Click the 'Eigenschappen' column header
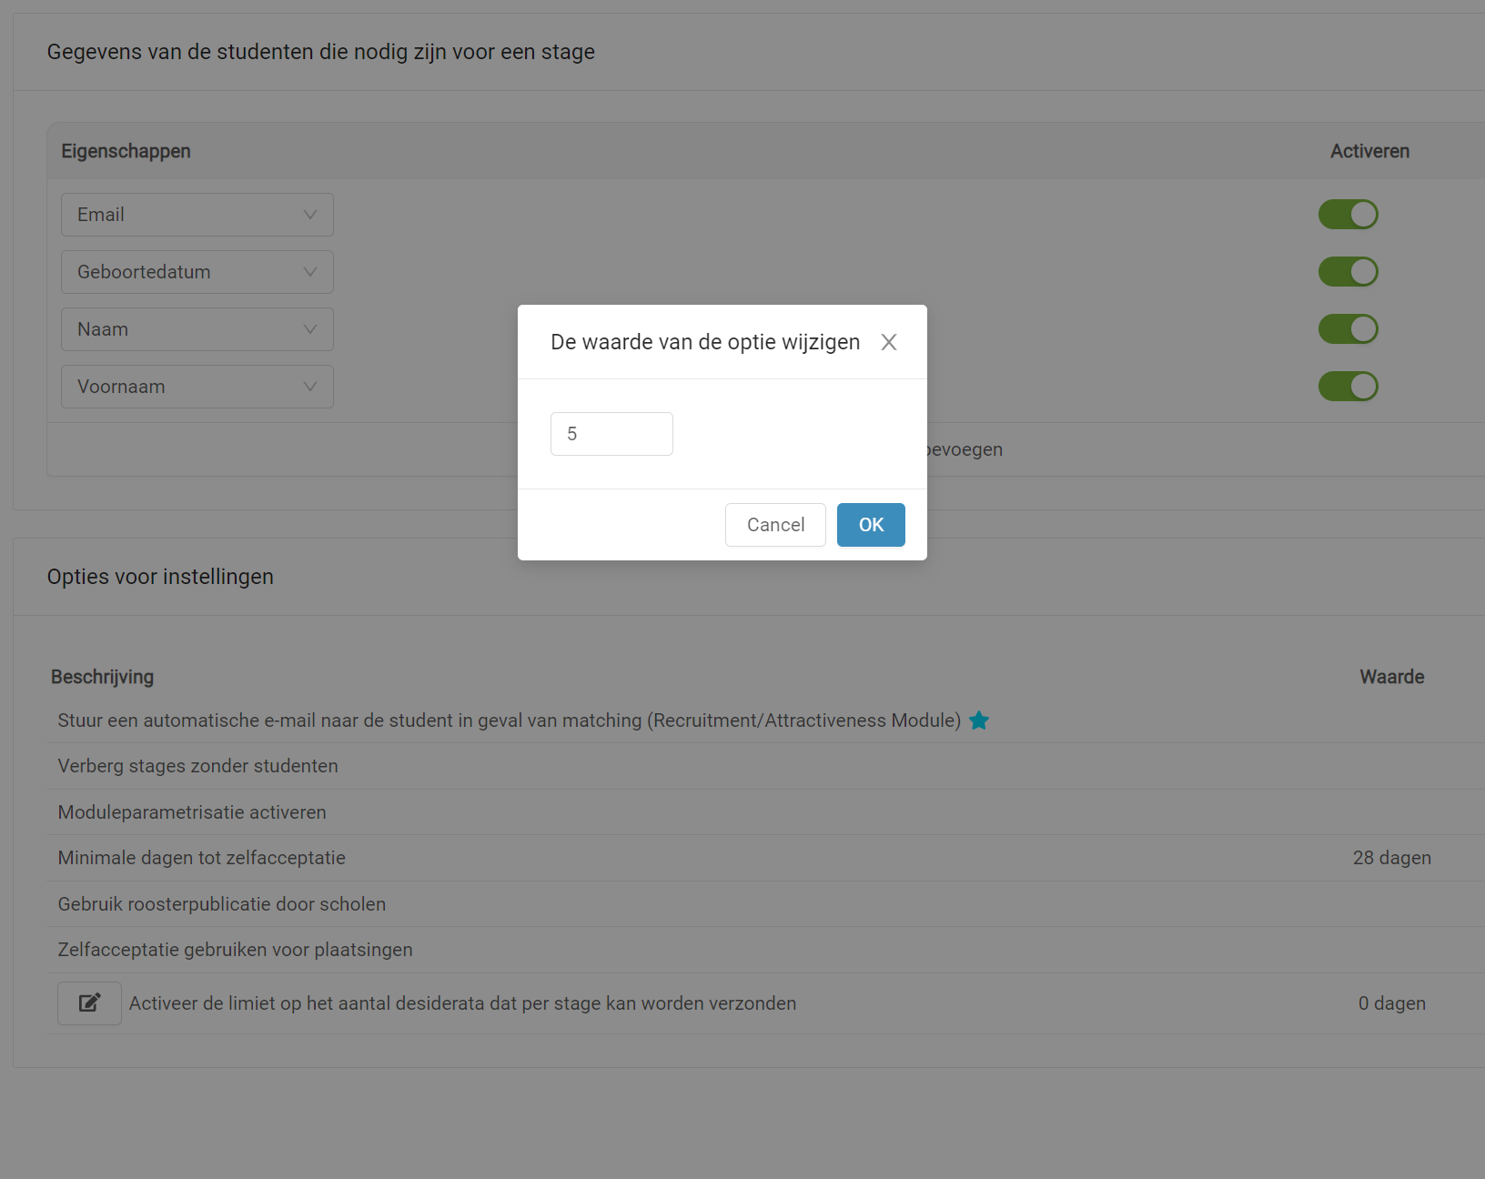 (x=126, y=151)
